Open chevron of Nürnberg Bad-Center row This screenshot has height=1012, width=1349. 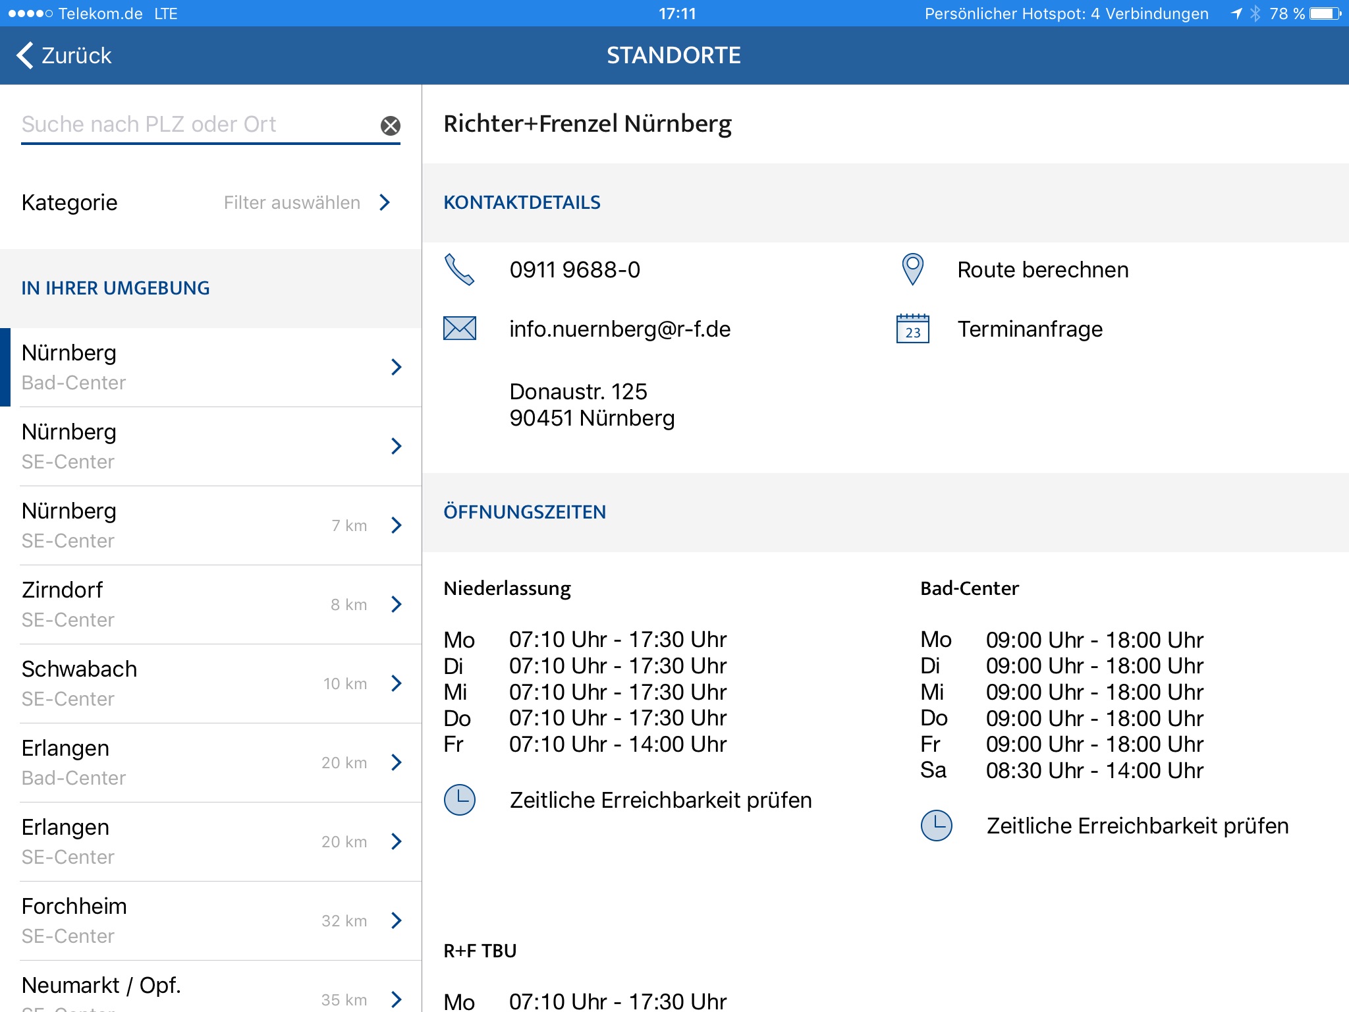coord(396,367)
